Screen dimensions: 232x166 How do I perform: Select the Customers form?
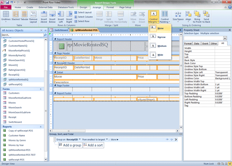click(23, 93)
